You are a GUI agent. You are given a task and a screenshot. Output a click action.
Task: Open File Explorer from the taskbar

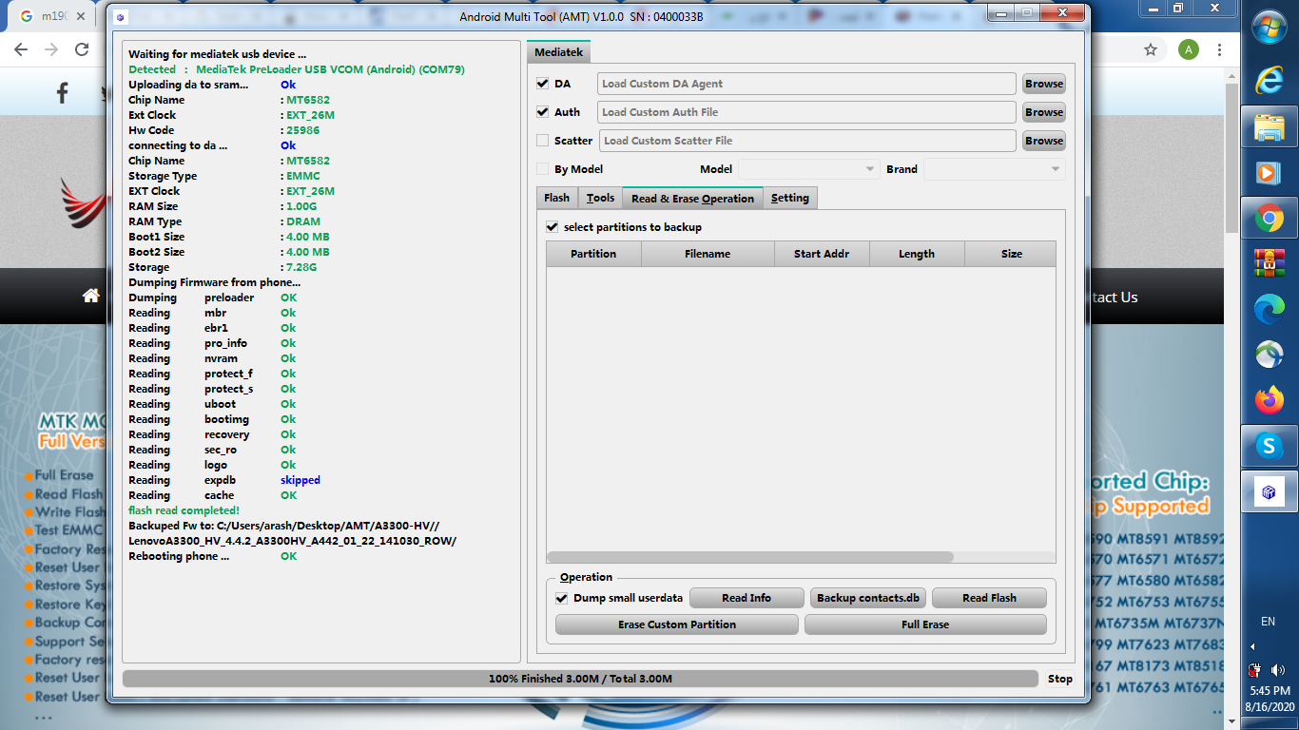[x=1270, y=127]
